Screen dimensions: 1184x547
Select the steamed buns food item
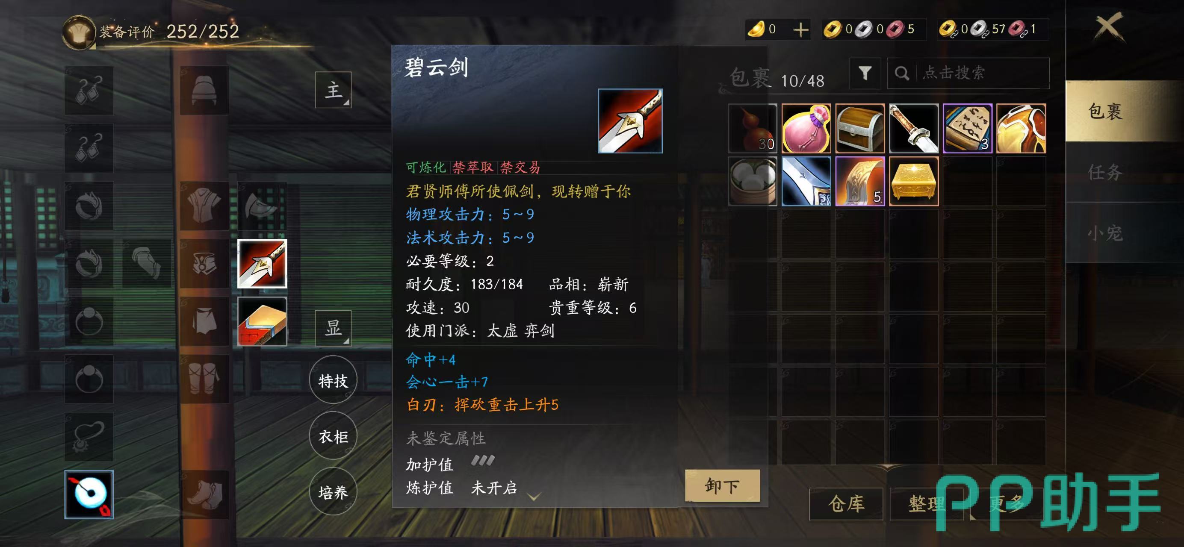coord(753,181)
